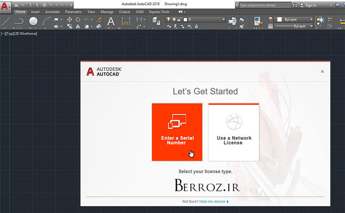
Task: Click the Group icon with the sparkle
Action: click(x=320, y=21)
